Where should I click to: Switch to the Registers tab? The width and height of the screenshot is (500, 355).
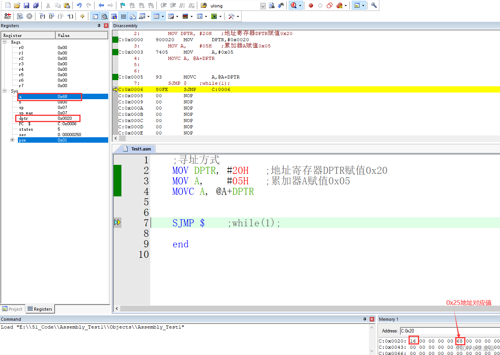coord(40,309)
